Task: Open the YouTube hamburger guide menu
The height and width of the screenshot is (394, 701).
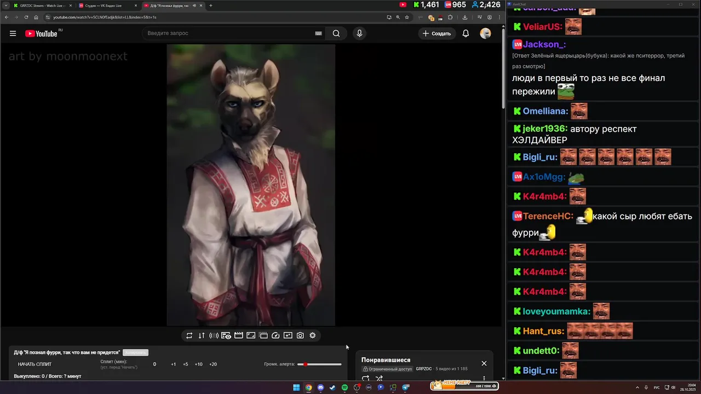Action: point(13,33)
